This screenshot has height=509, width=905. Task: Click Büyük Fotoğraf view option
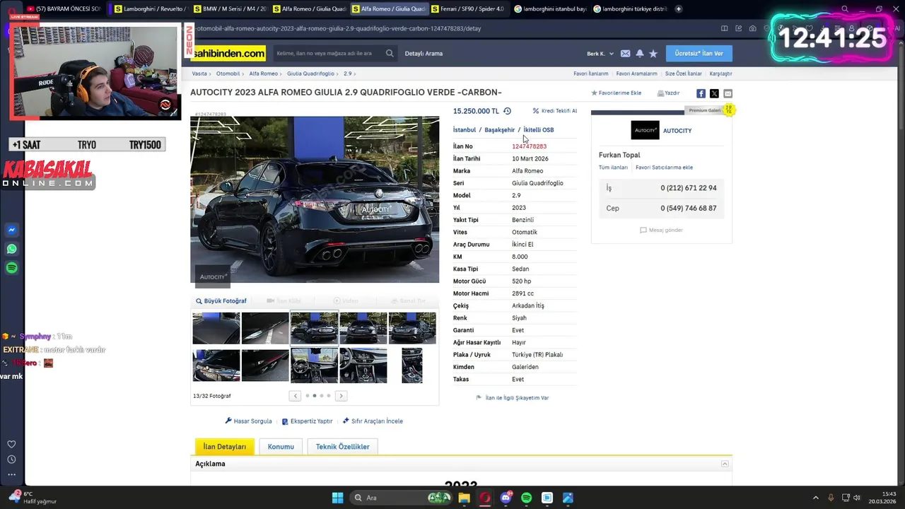tap(221, 301)
